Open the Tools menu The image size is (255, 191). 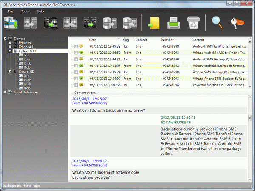pos(25,11)
